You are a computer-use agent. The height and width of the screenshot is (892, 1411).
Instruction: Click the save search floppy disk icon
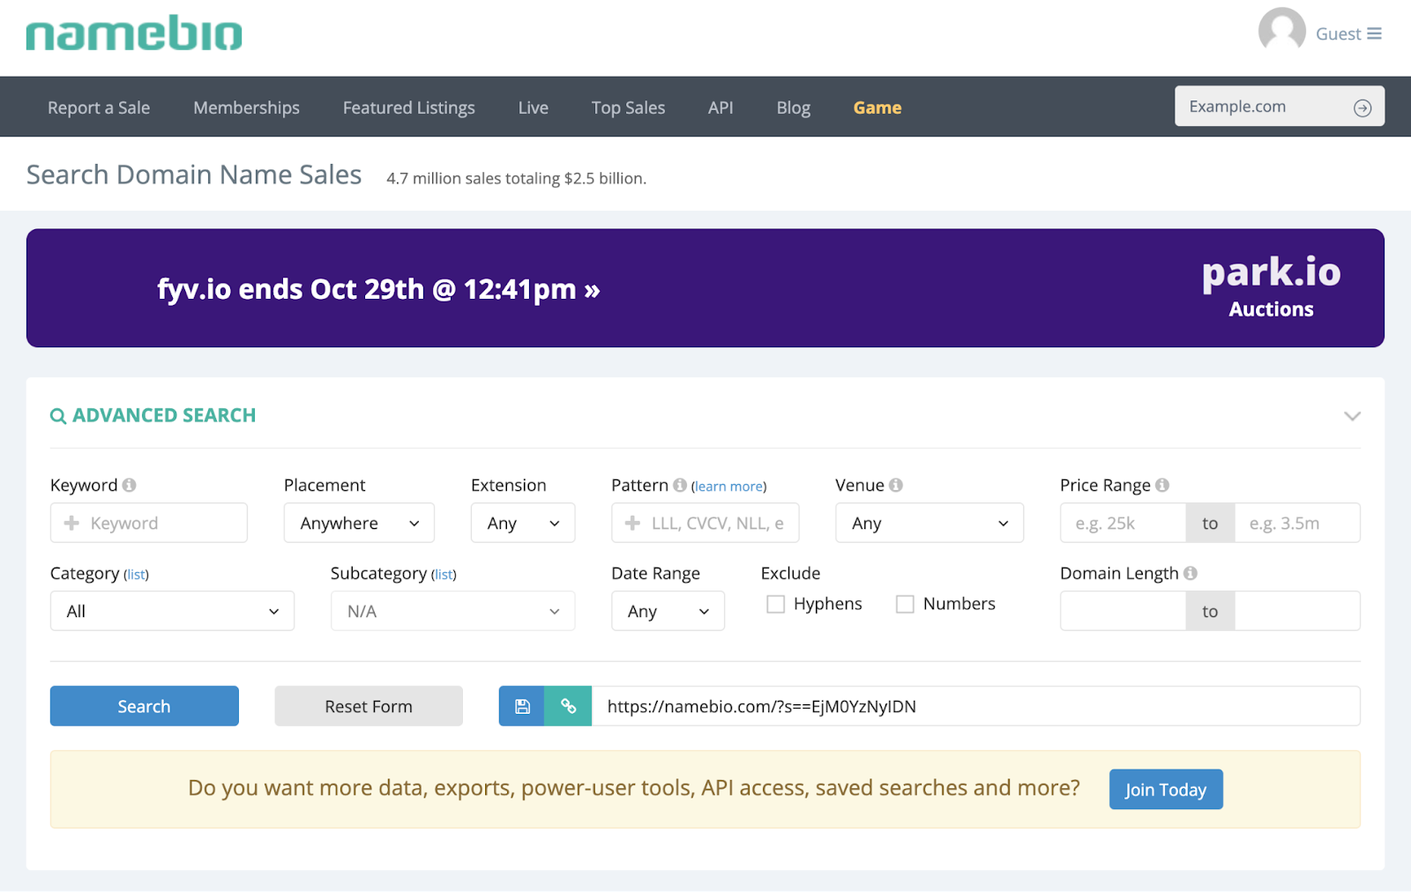coord(521,705)
